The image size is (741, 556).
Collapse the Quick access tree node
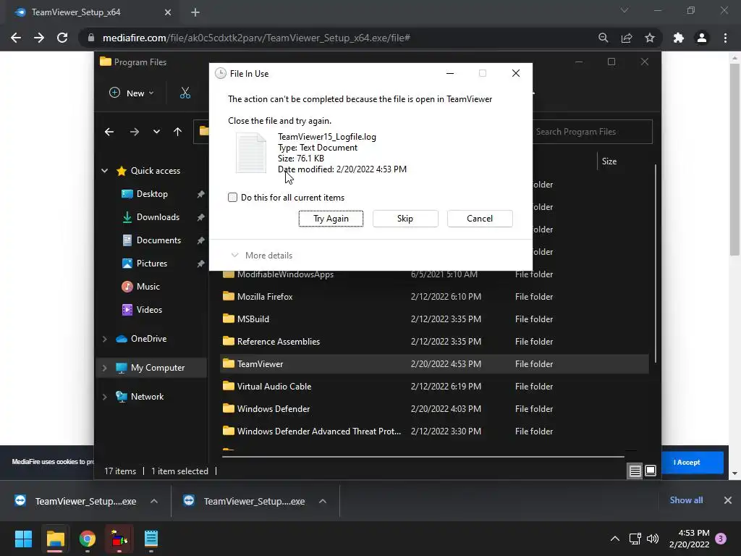tap(104, 171)
